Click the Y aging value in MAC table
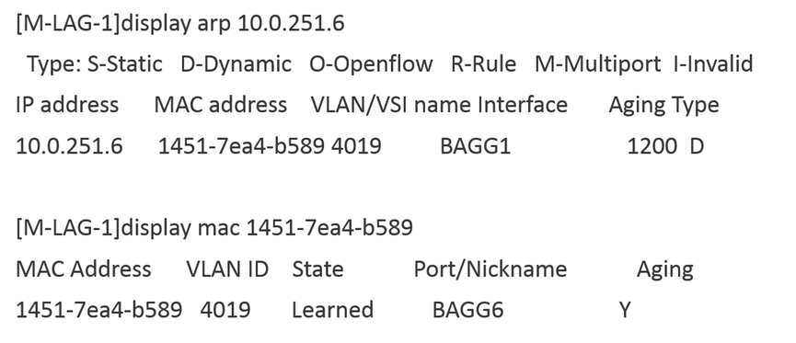Image resolution: width=796 pixels, height=343 pixels. pos(625,310)
